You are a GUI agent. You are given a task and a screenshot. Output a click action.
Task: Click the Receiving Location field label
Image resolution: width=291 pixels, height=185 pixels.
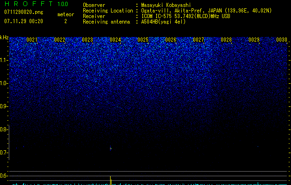click(108, 11)
